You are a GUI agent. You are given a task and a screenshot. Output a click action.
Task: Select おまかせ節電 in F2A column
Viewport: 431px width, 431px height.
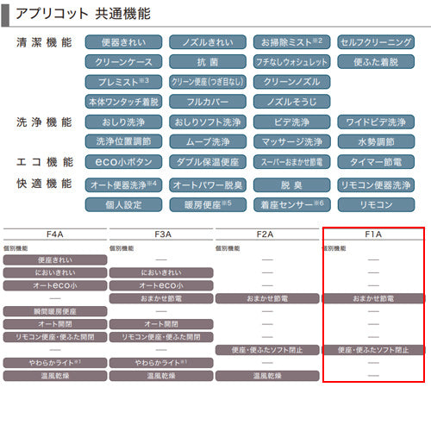click(x=267, y=298)
